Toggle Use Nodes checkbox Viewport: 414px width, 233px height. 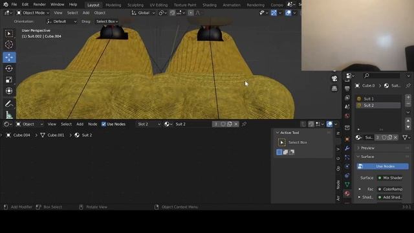click(x=103, y=124)
